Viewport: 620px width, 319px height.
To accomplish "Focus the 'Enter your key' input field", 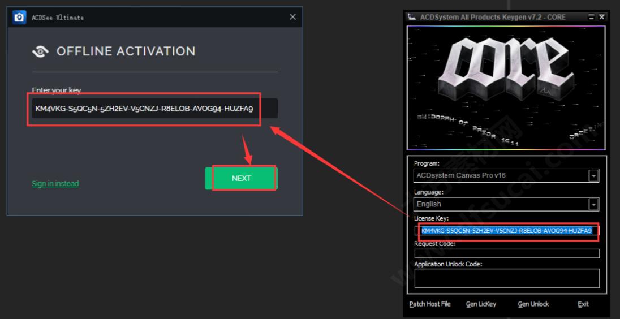I will click(x=154, y=108).
